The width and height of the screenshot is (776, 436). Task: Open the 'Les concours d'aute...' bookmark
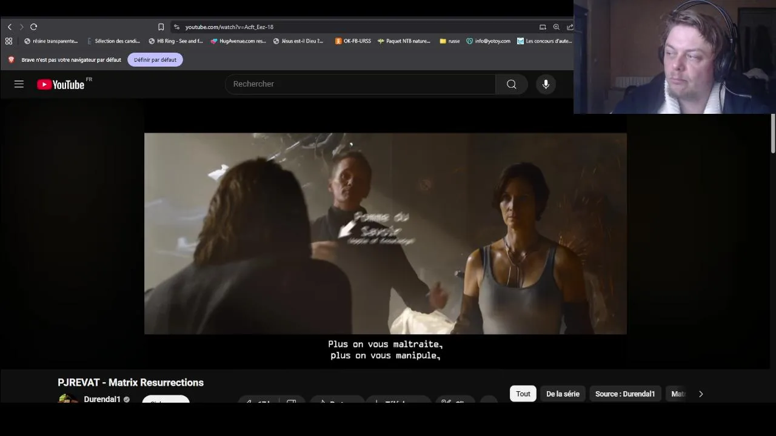tap(544, 41)
